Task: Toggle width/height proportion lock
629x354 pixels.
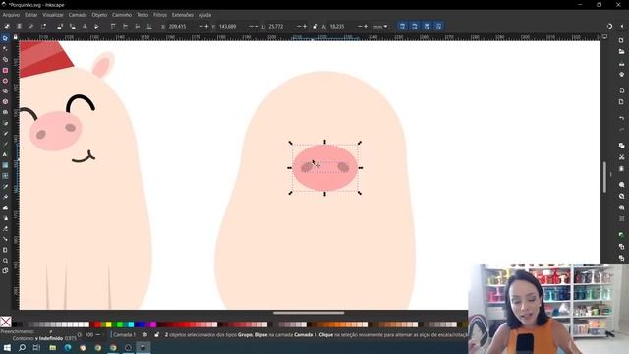Action: 314,27
